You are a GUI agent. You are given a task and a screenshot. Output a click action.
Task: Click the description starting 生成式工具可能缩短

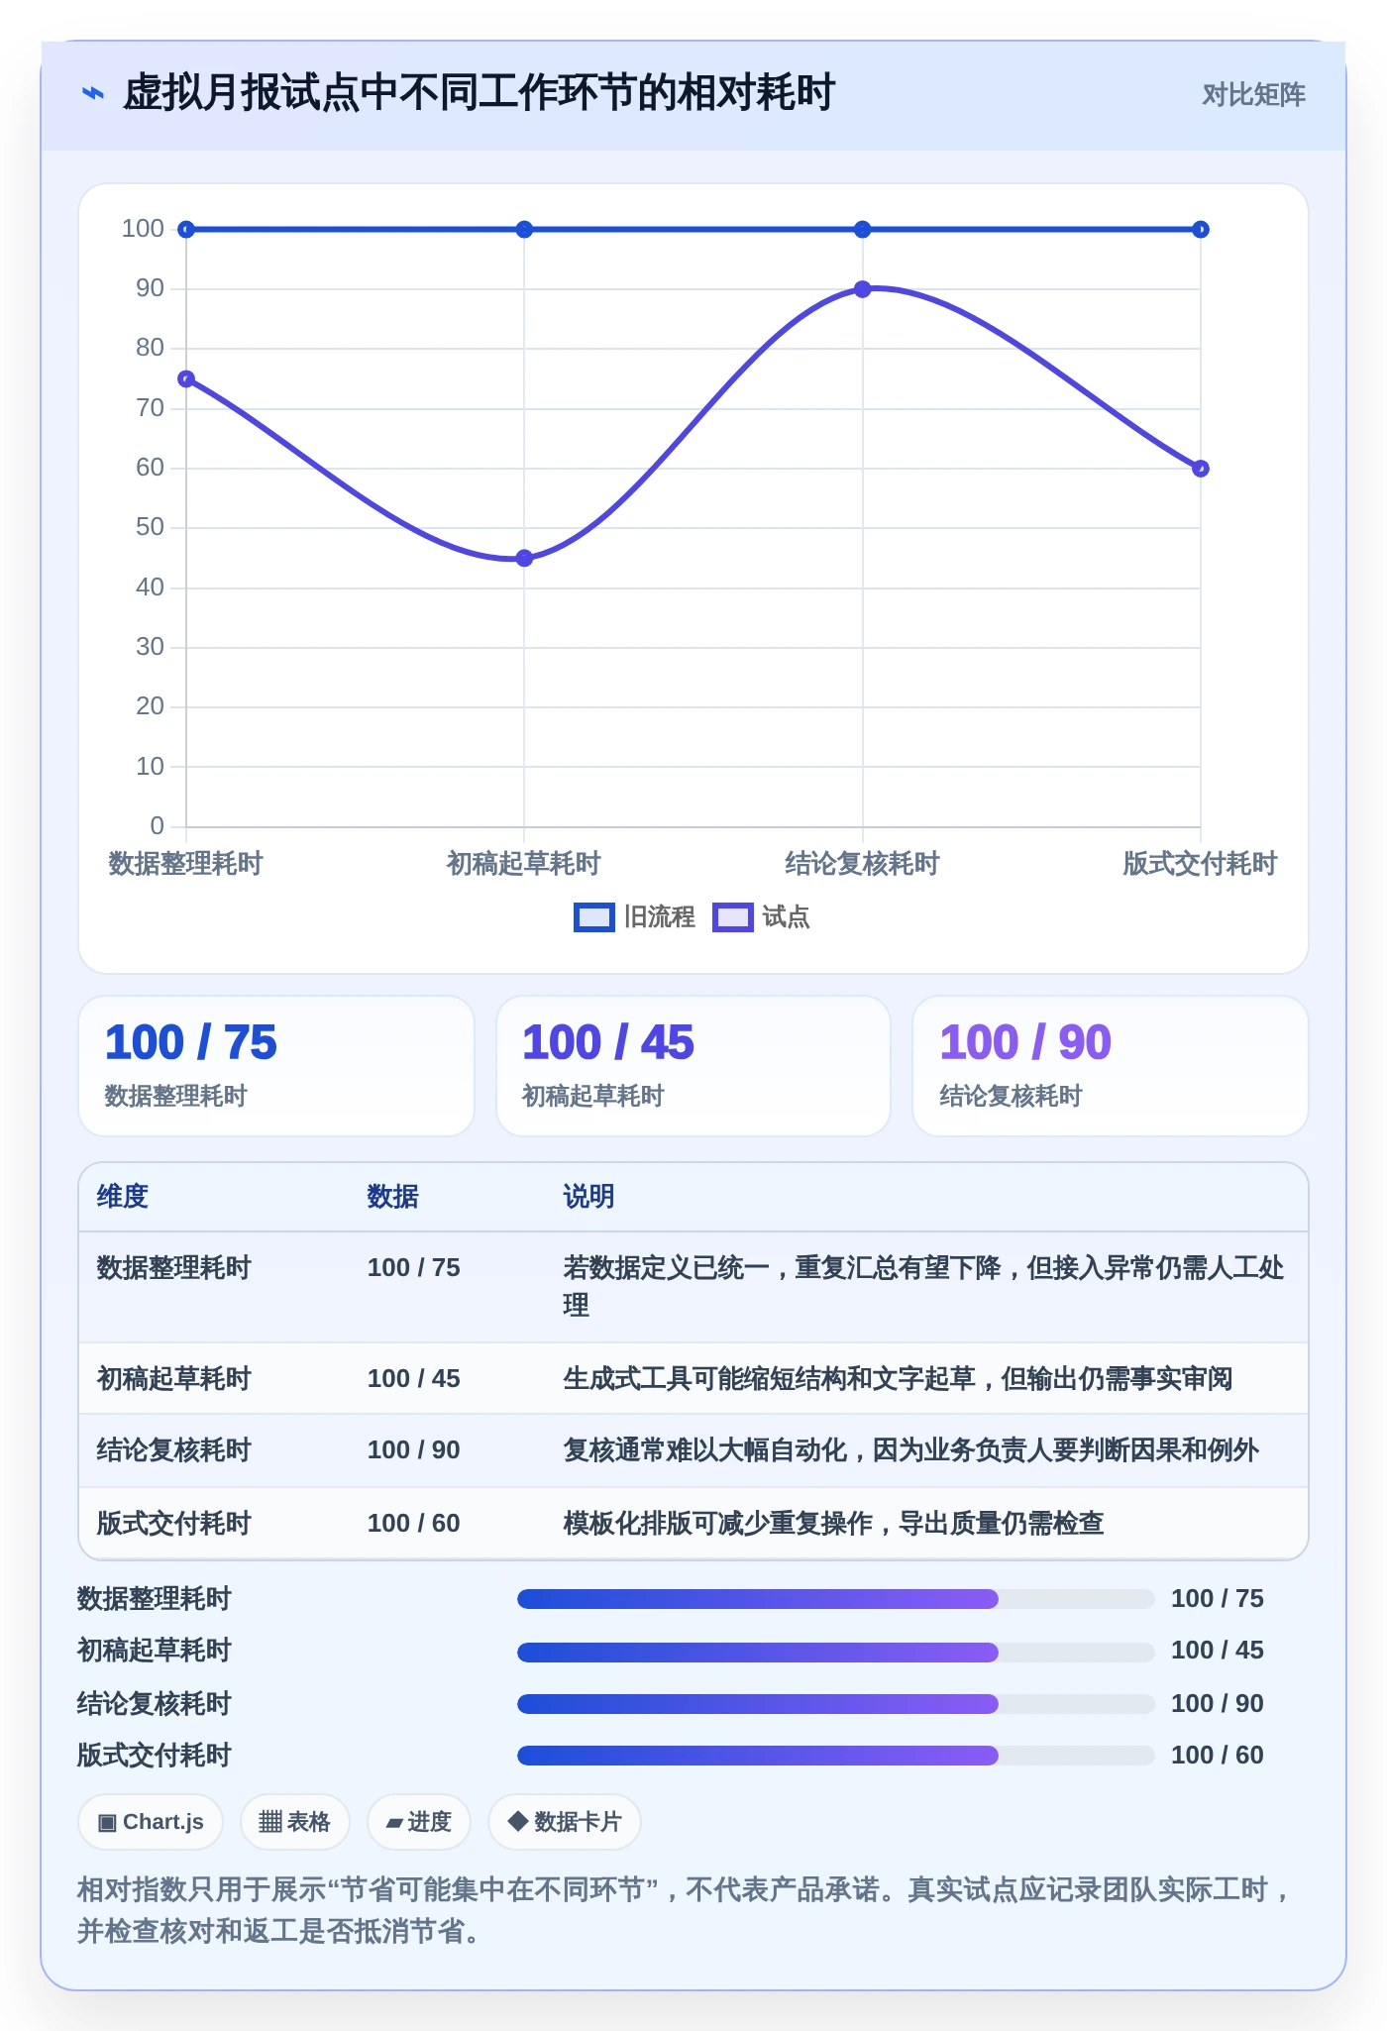[x=898, y=1379]
